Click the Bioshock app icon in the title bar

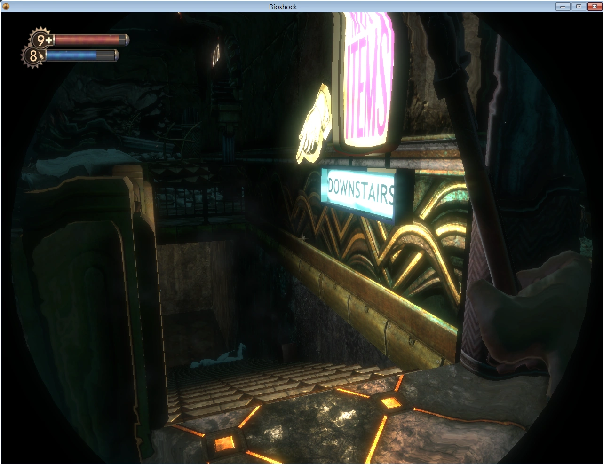[x=6, y=6]
